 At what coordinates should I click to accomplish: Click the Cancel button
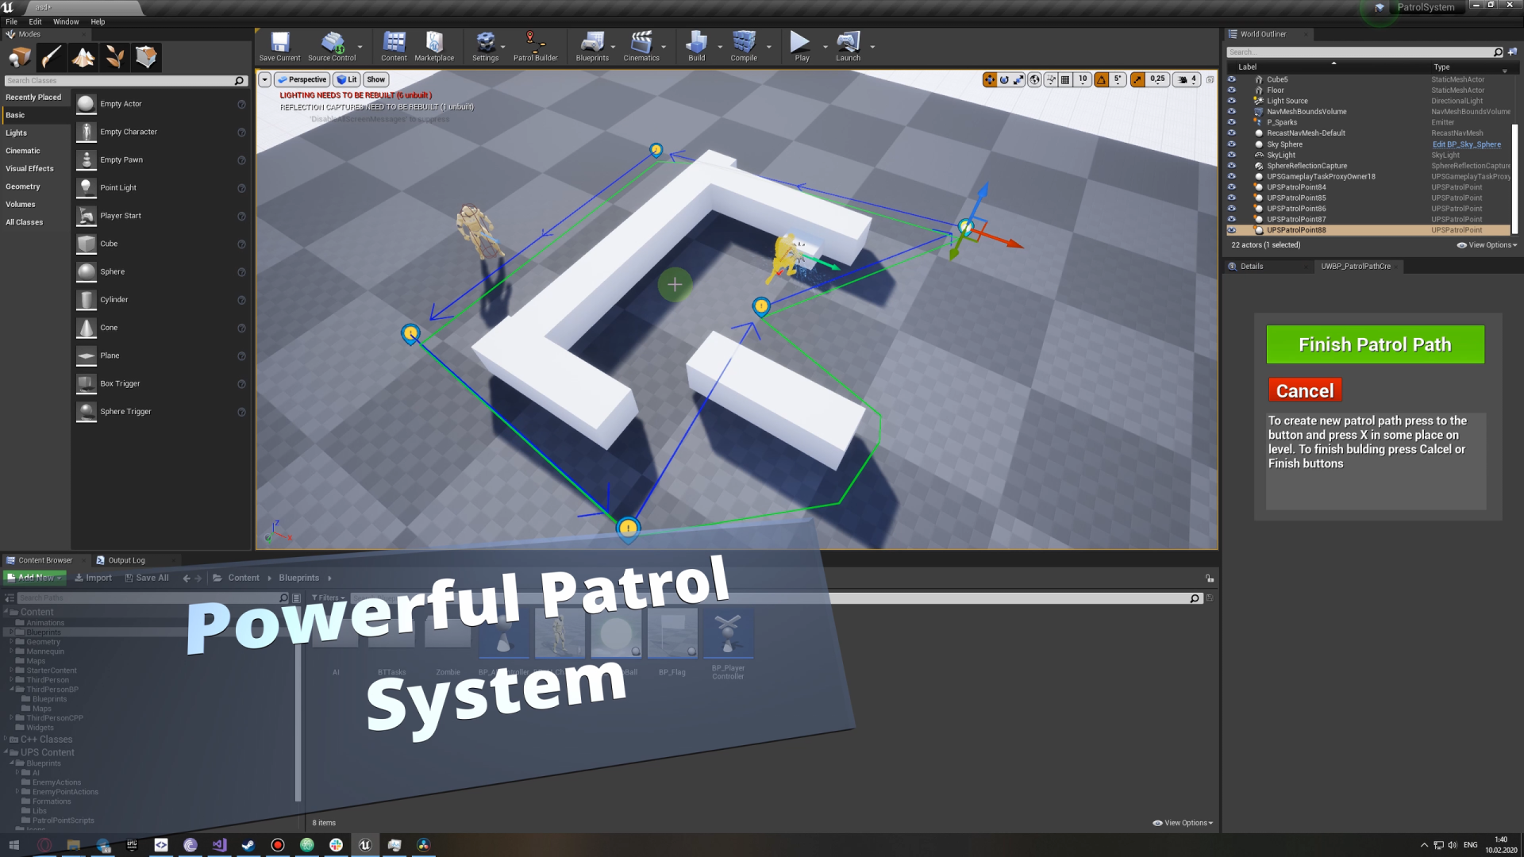coord(1304,390)
